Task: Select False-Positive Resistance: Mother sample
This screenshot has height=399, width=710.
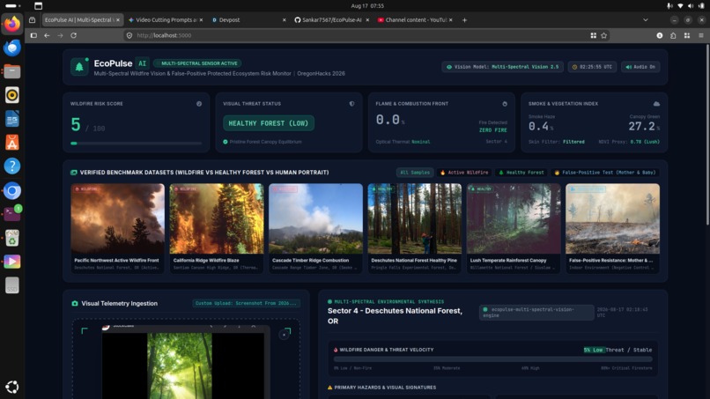Action: coord(612,228)
